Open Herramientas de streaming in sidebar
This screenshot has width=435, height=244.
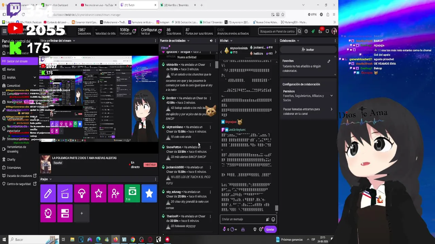19,149
